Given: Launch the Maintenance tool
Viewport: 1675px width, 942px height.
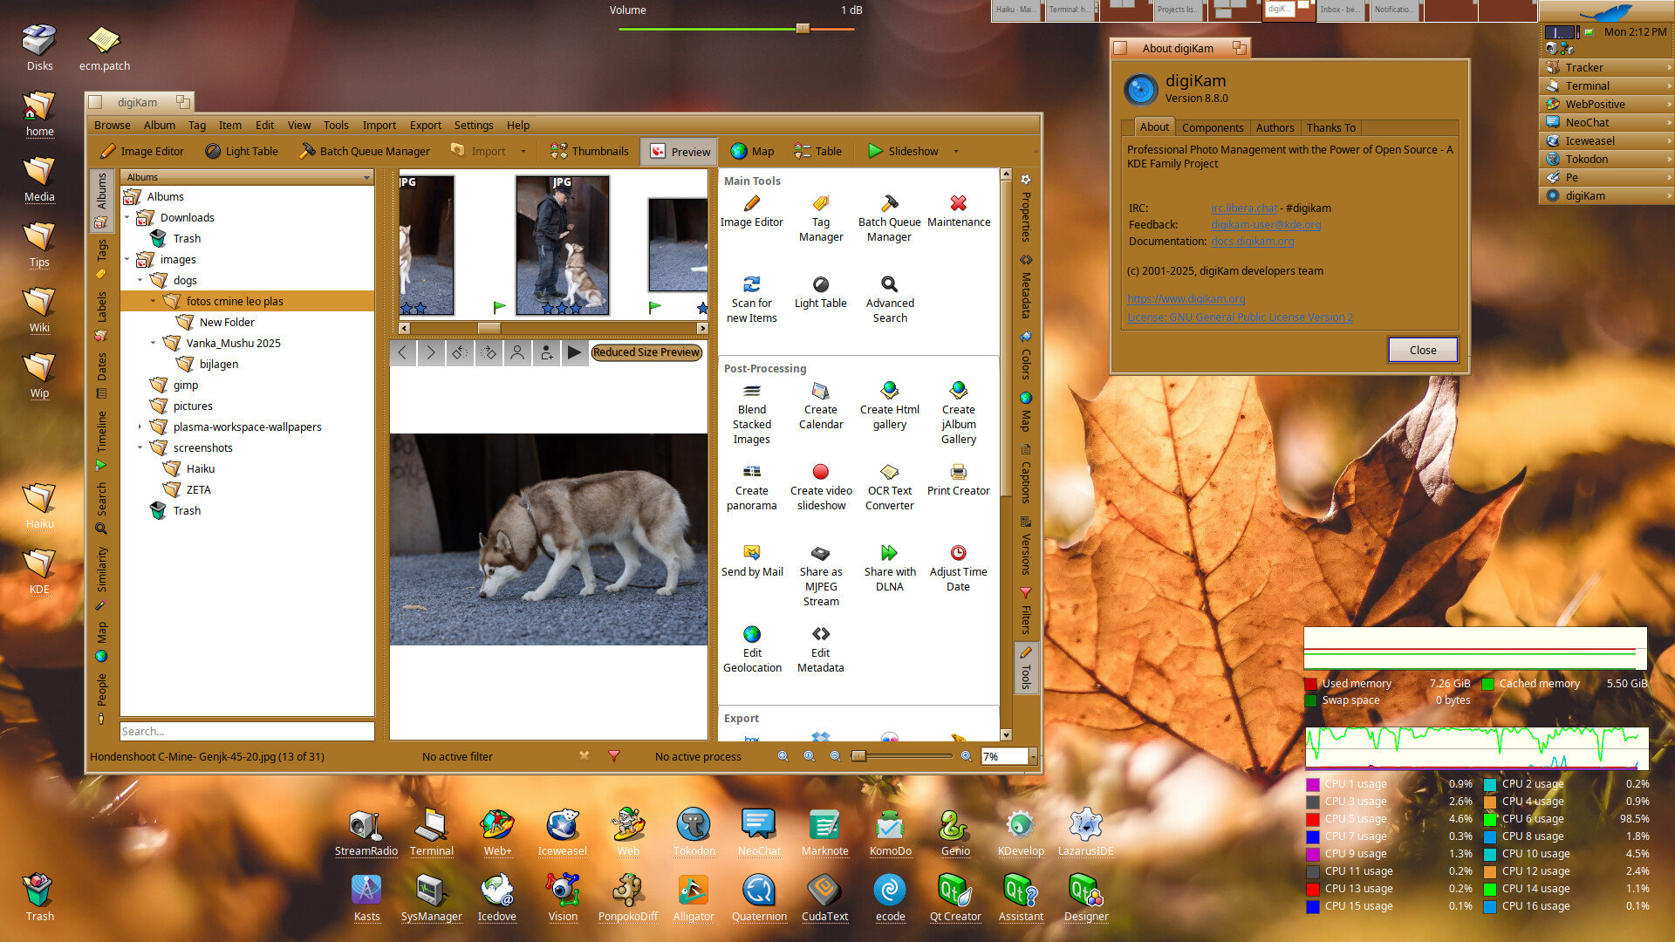Looking at the screenshot, I should [958, 211].
